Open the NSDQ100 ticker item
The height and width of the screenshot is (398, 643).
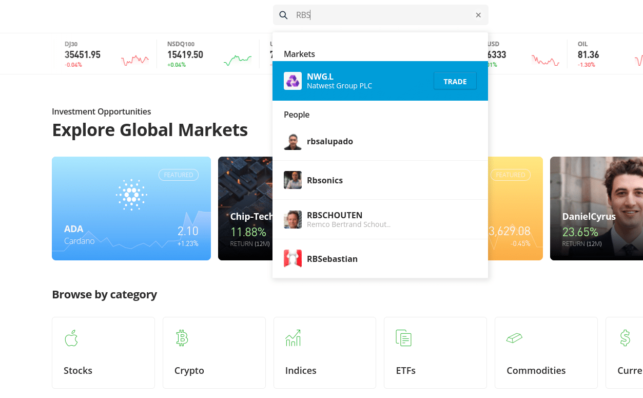(x=208, y=54)
